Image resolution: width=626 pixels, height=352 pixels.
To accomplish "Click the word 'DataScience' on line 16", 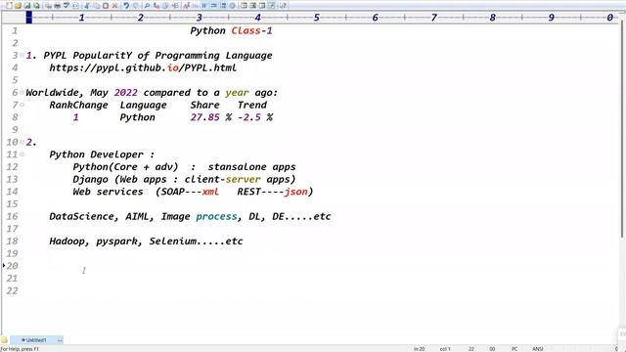I will (x=82, y=216).
